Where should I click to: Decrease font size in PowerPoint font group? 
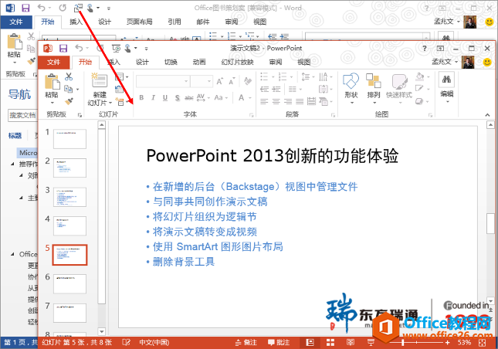(x=232, y=81)
